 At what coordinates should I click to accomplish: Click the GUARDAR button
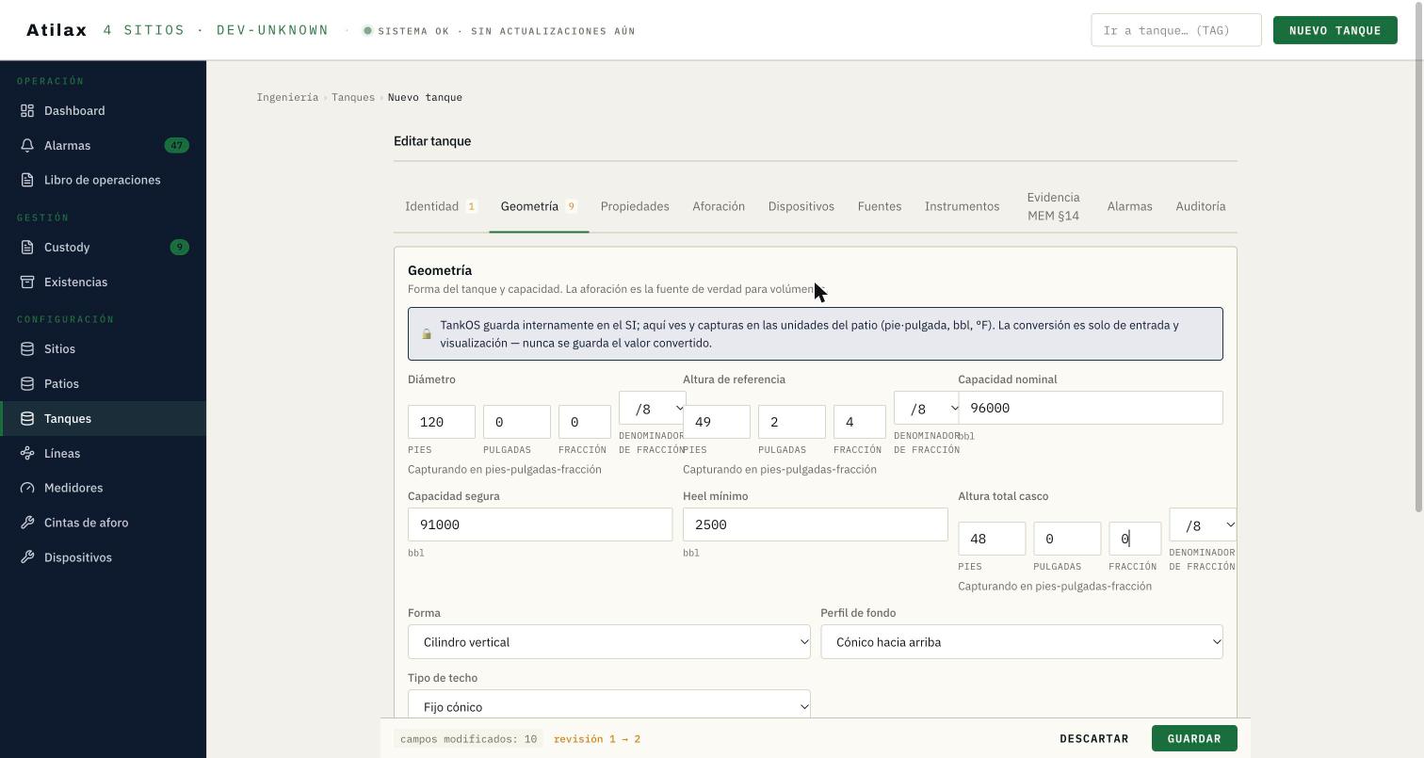1194,739
